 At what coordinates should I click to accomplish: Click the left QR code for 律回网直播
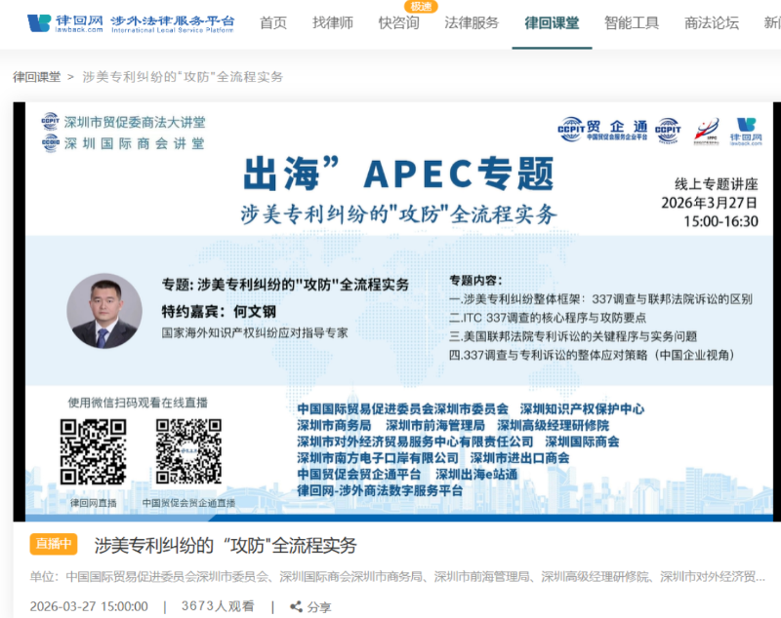coord(93,452)
